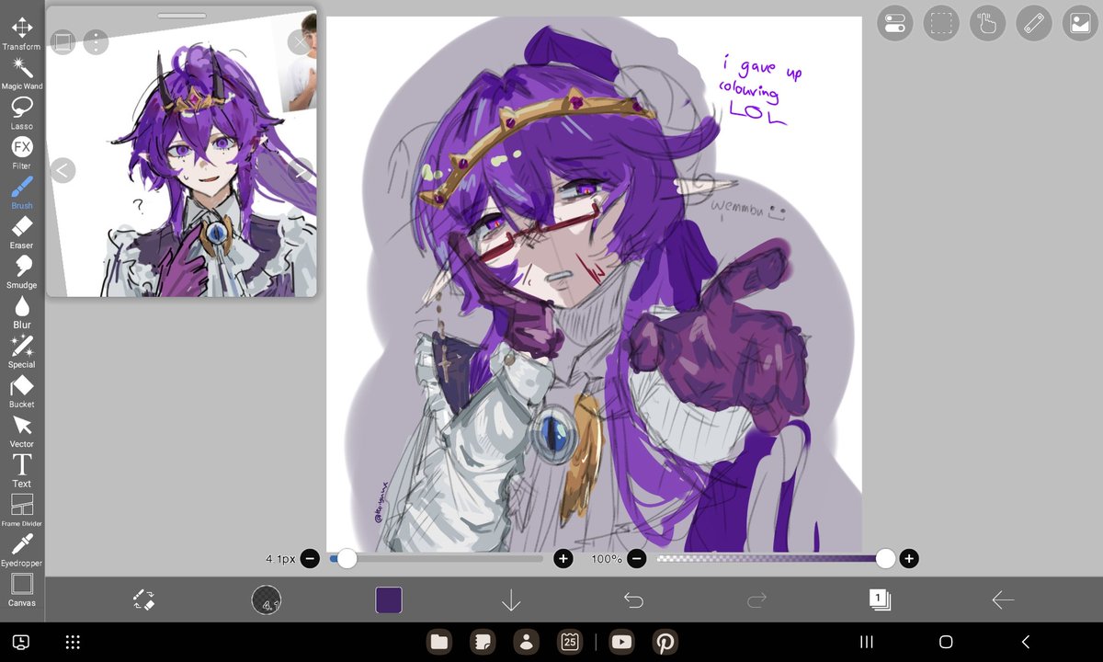1103x662 pixels.
Task: Select the Lasso tool
Action: pyautogui.click(x=22, y=112)
